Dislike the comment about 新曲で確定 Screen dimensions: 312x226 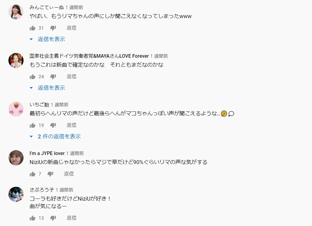click(x=53, y=77)
